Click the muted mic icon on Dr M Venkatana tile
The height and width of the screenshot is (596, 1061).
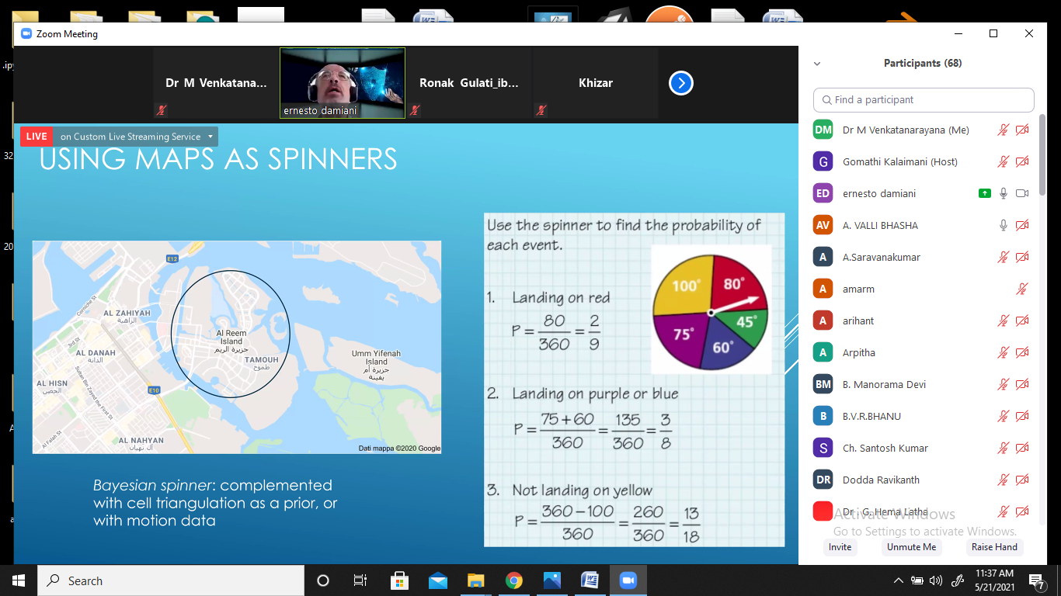(x=162, y=110)
